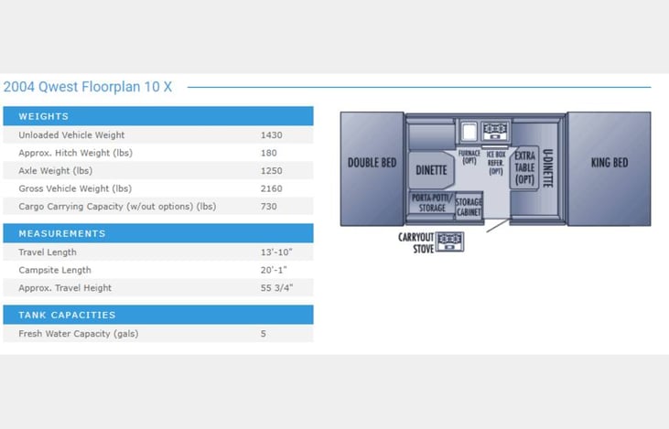Viewport: 669px width, 429px height.
Task: Select the hitch weight value 180
Action: pyautogui.click(x=269, y=153)
